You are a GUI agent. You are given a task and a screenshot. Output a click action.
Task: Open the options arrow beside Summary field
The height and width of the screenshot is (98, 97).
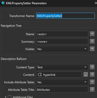pyautogui.click(x=92, y=41)
